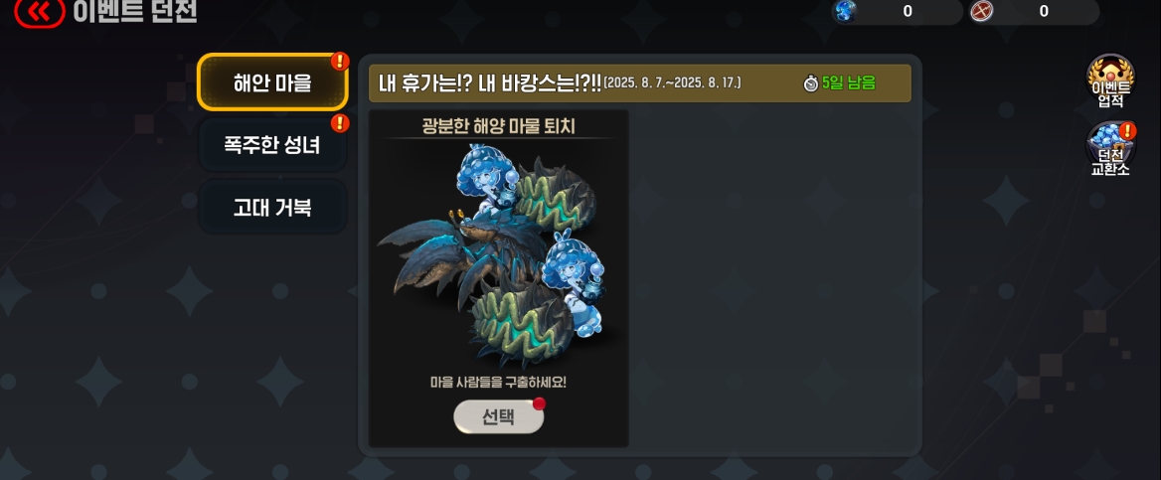Click the 내 휴가는!? 내 바캉스는!?!! event banner

640,82
